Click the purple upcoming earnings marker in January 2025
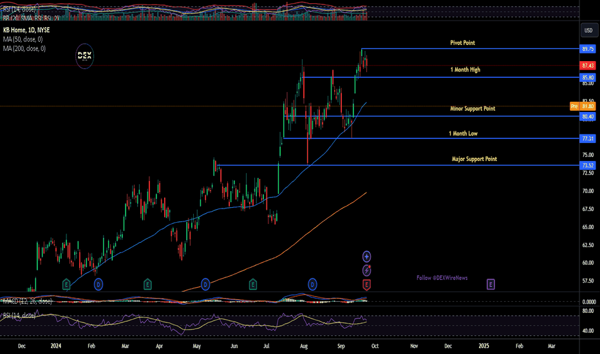 click(x=491, y=284)
